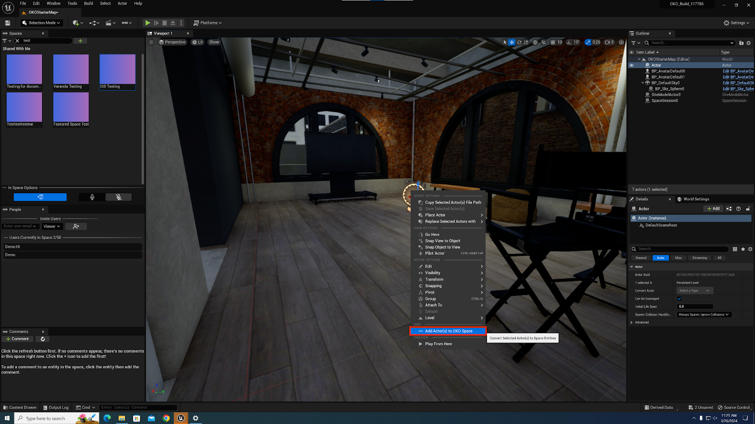The image size is (755, 424).
Task: Select the ISS Testing space thumbnail
Action: (x=117, y=72)
